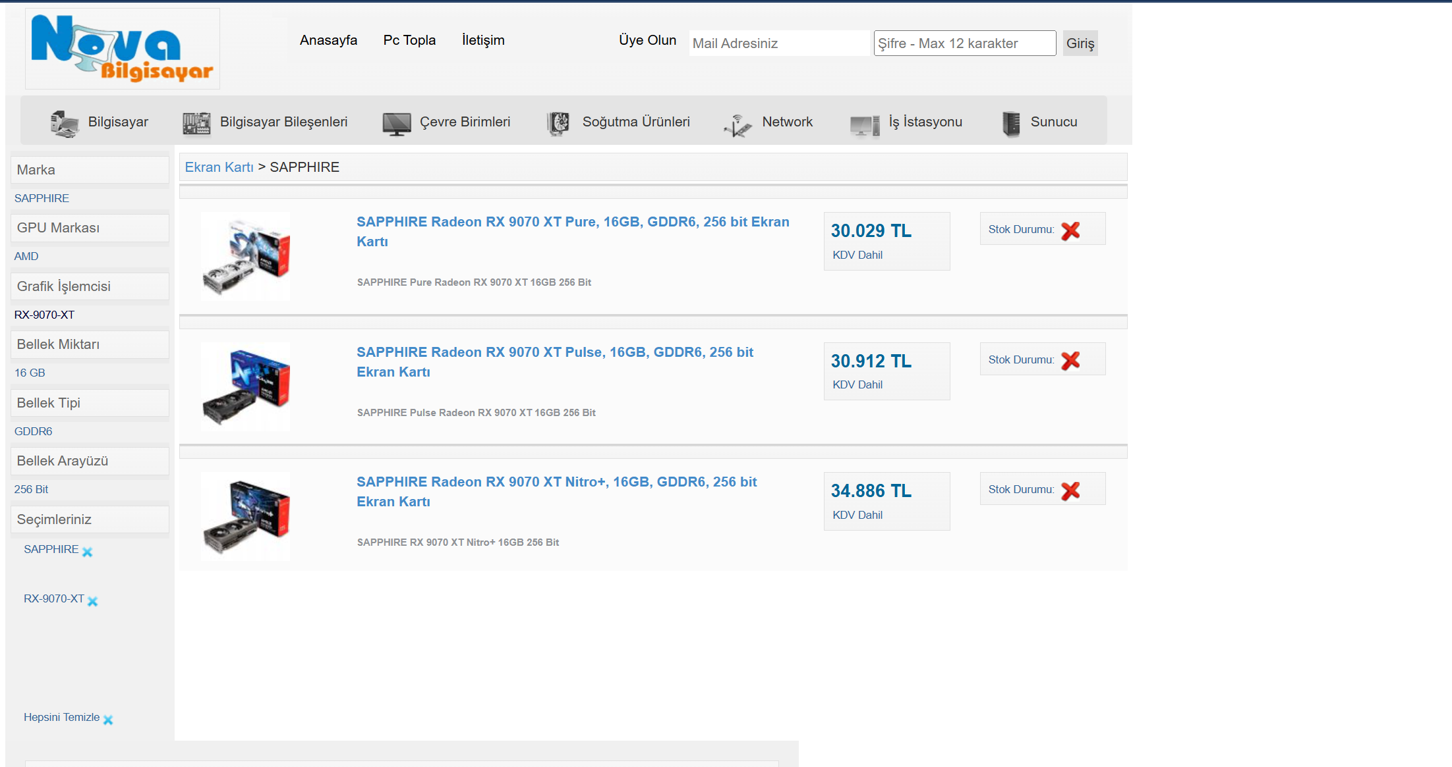Open the Çevre Birimleri category menu
The image size is (1452, 767).
[x=465, y=122]
